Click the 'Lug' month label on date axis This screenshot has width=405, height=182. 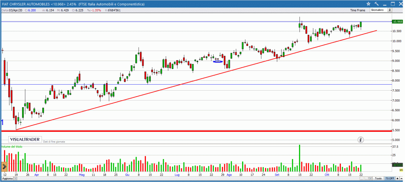[x=177, y=174]
